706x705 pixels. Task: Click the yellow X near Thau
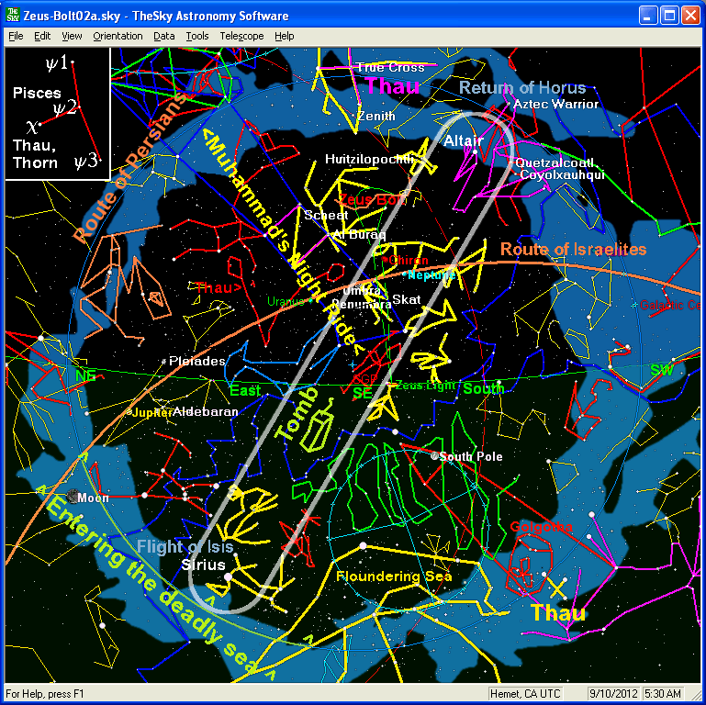tap(555, 587)
